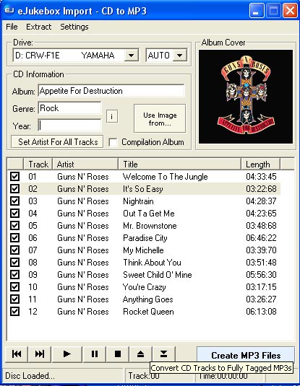Open the AUTO speed dropdown

tap(179, 55)
